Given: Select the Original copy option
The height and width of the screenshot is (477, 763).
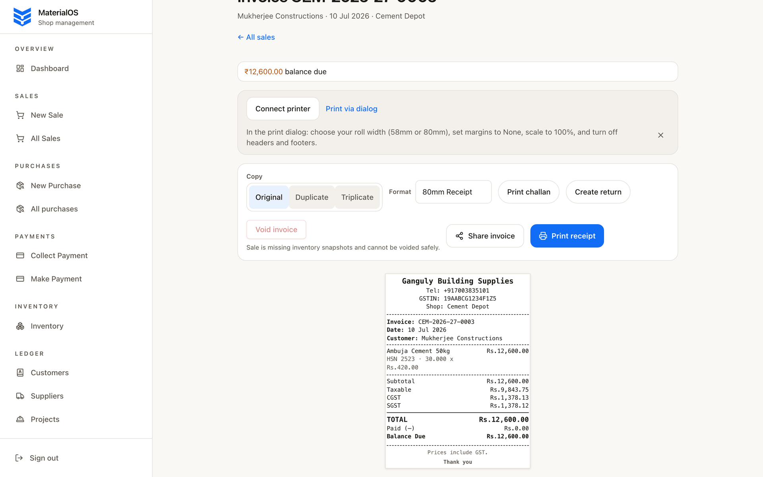Looking at the screenshot, I should coord(269,197).
